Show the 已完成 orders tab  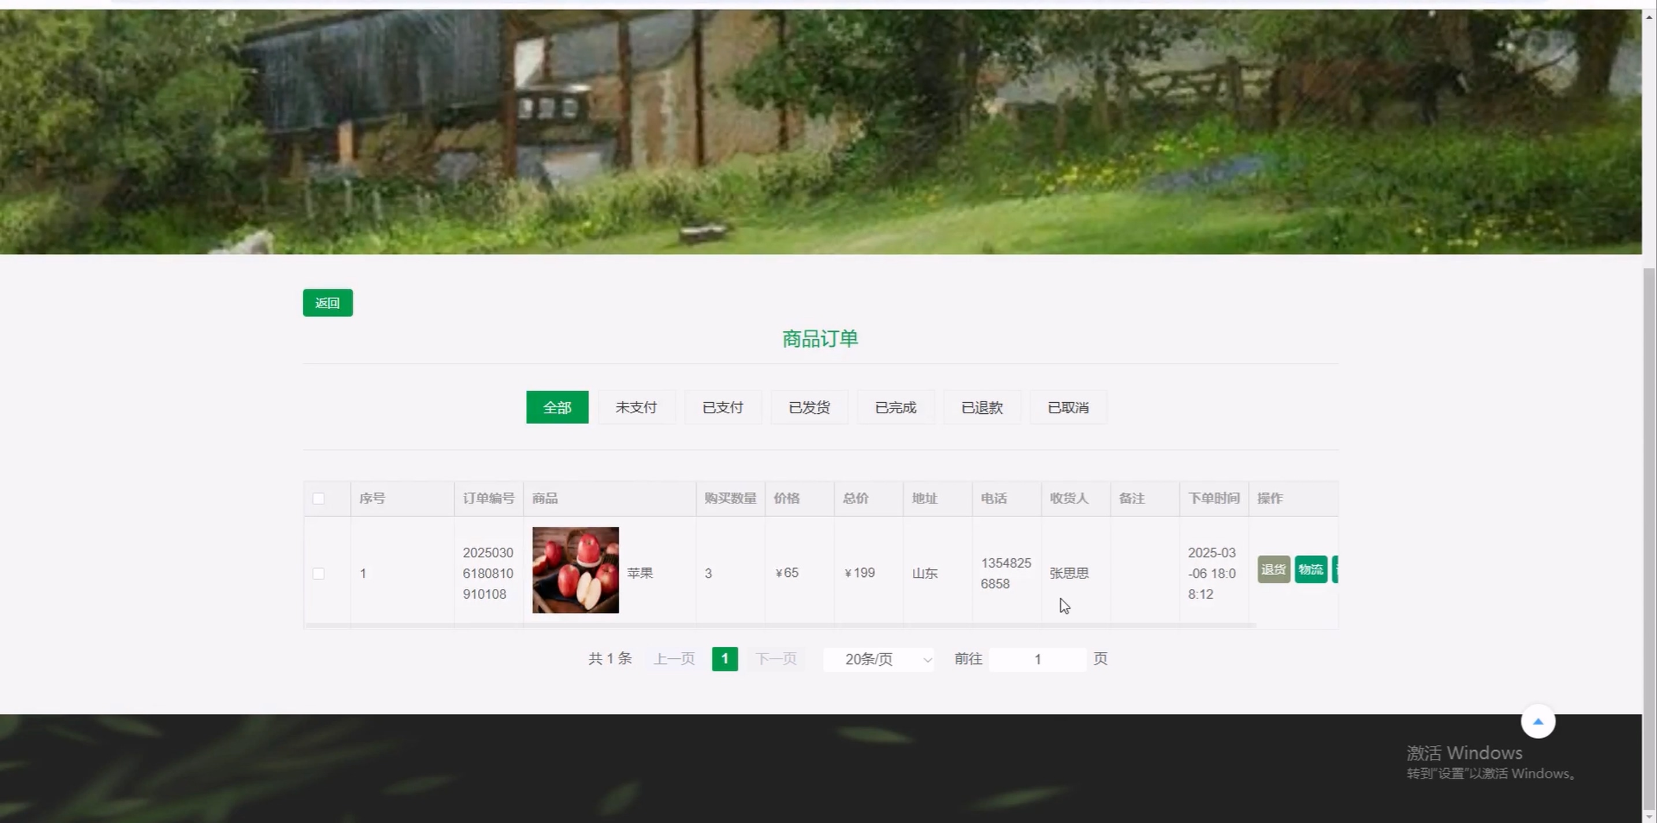pos(895,407)
